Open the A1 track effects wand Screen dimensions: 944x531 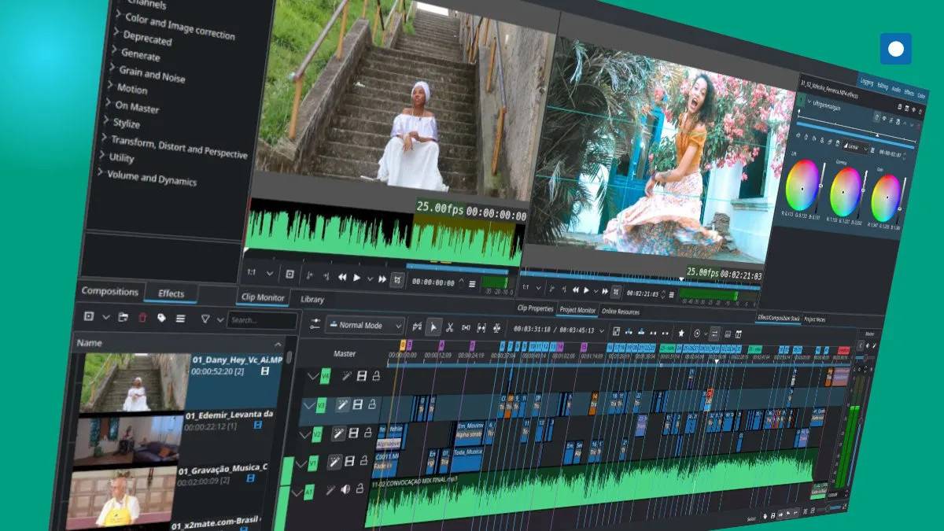pos(330,490)
